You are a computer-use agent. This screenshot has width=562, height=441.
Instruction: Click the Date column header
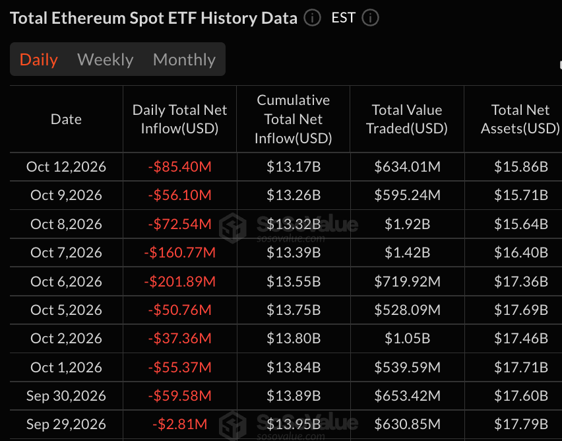click(x=67, y=119)
